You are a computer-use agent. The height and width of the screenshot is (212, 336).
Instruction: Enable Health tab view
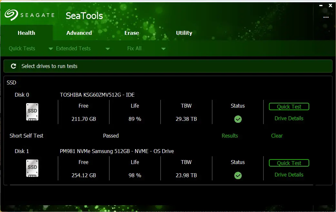click(26, 33)
